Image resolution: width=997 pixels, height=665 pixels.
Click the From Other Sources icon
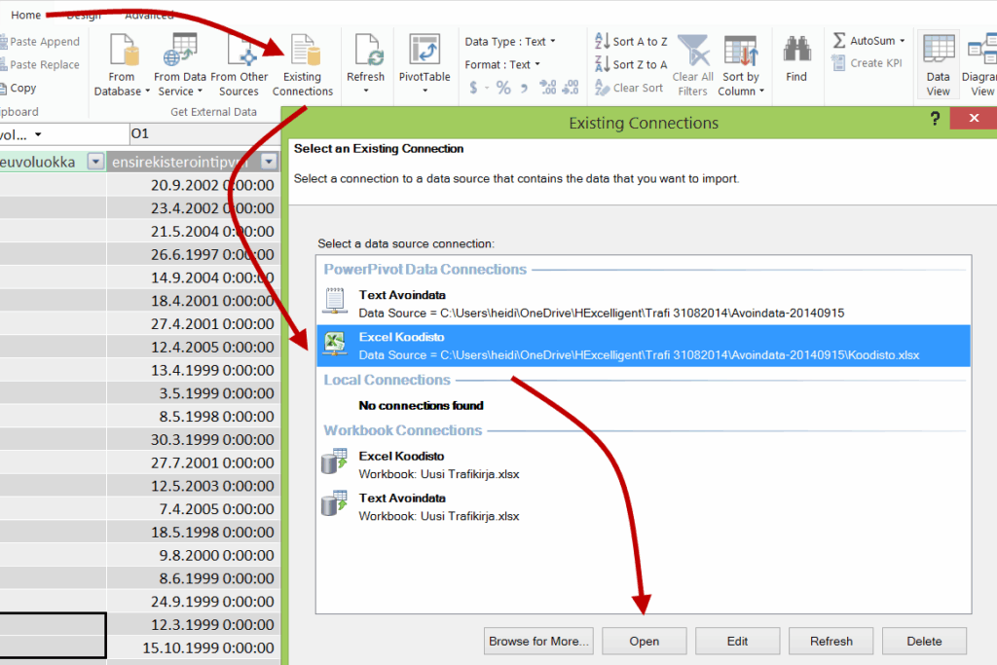point(240,53)
